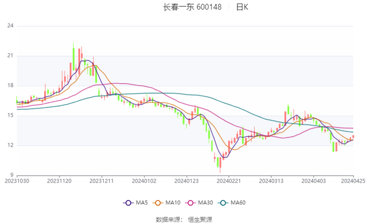Select the 日K period label
This screenshot has height=224, width=368.
pyautogui.click(x=242, y=7)
